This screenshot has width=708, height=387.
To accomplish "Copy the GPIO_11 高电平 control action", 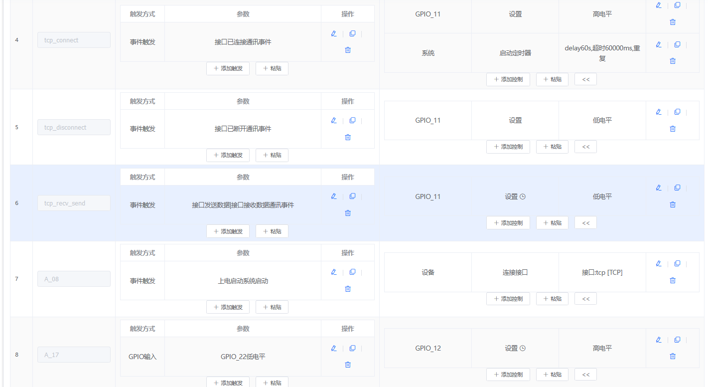I will pos(677,5).
